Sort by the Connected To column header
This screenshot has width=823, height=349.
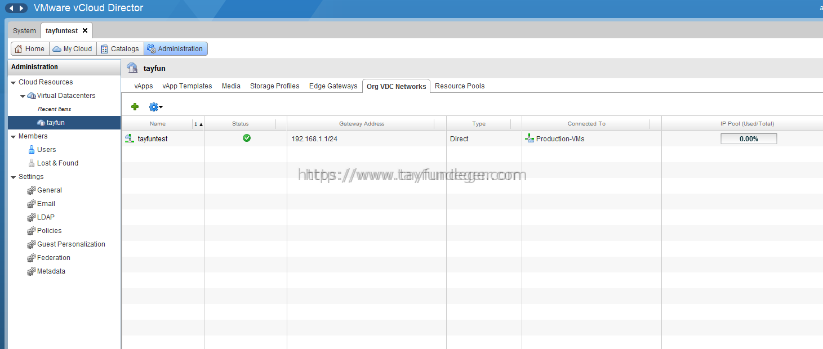[586, 124]
